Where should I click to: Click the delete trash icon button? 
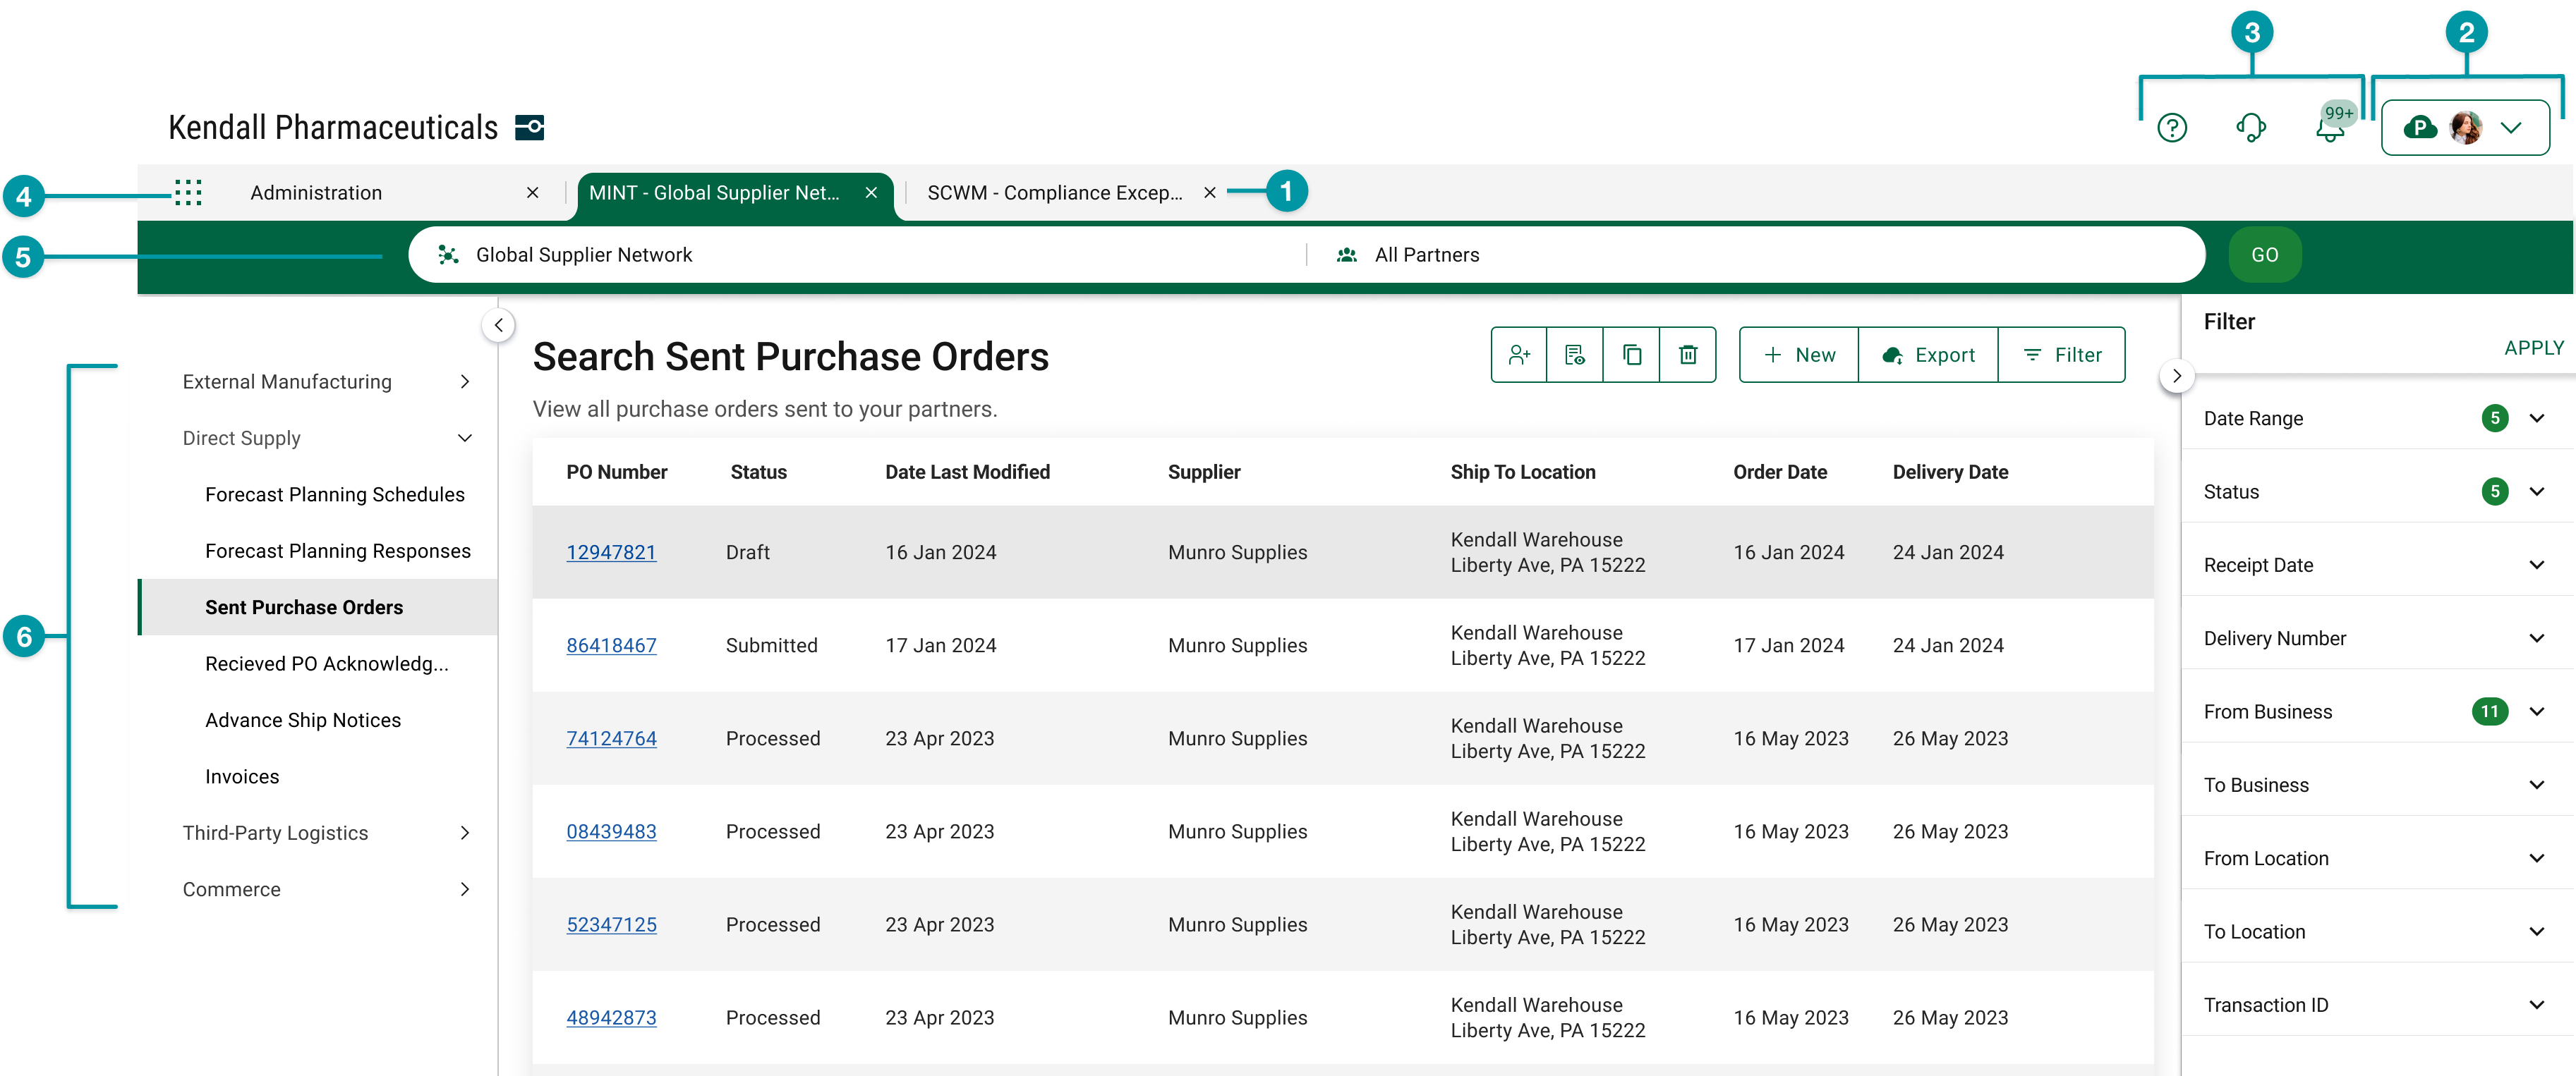click(1687, 355)
